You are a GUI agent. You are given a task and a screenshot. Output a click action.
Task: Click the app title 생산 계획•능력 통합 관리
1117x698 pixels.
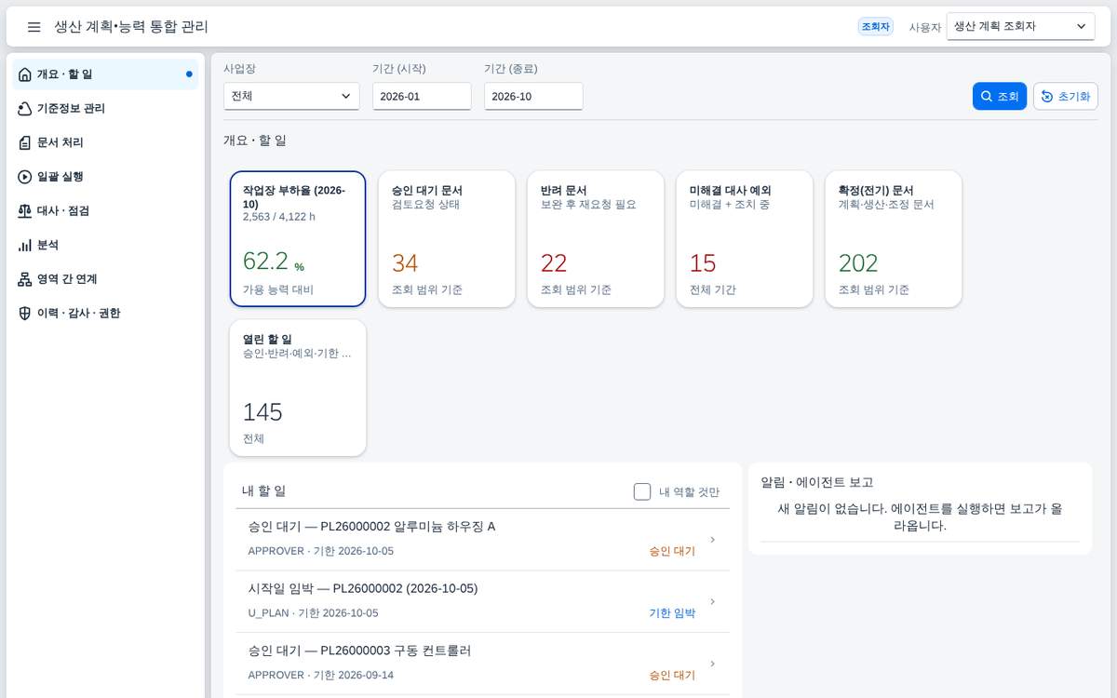pos(131,27)
